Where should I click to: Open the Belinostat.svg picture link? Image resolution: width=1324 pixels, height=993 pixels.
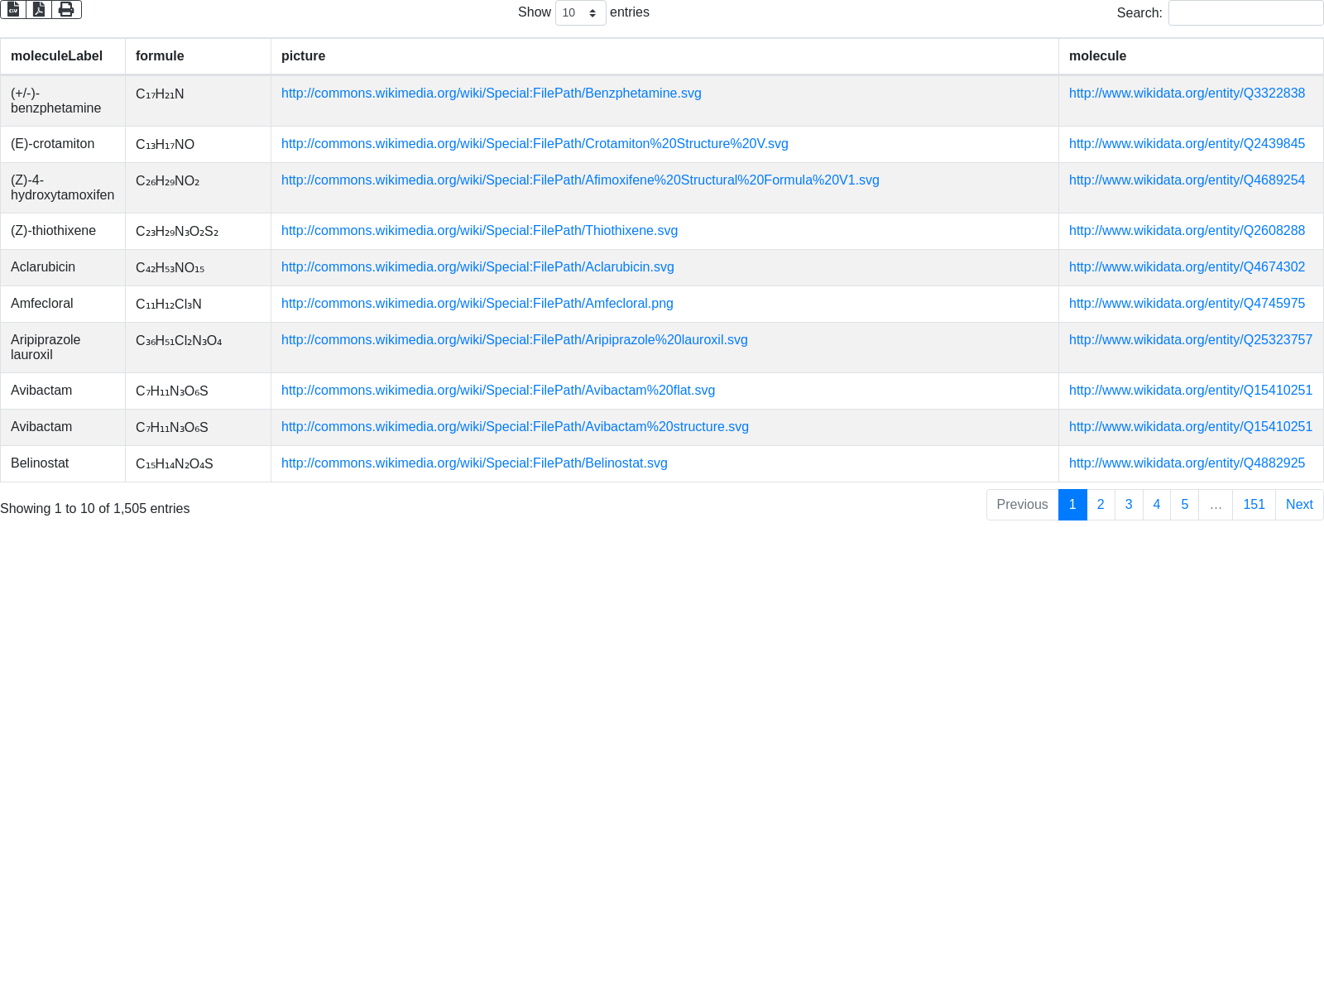(474, 463)
